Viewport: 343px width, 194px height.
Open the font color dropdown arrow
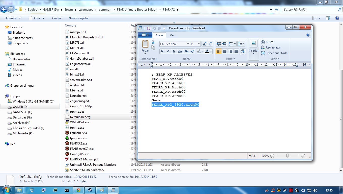coord(211,51)
